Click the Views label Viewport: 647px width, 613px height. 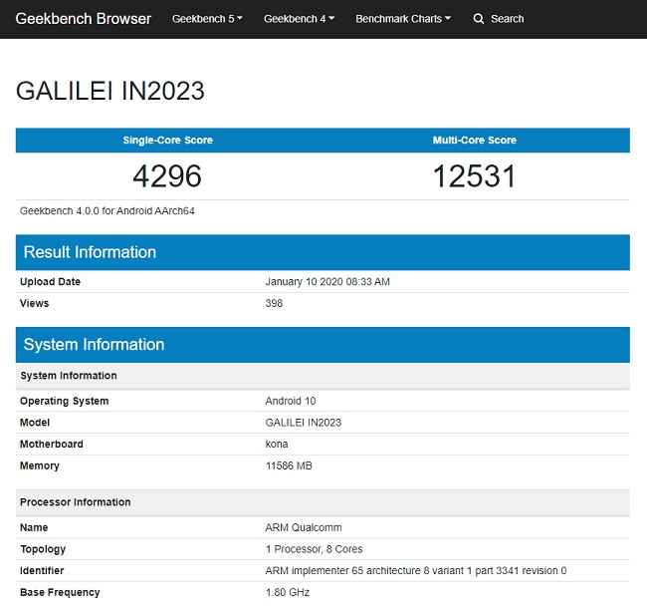coord(34,303)
